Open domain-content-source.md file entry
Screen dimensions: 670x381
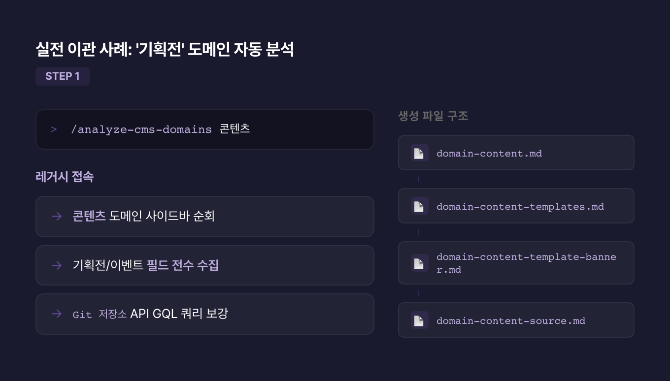click(x=511, y=320)
